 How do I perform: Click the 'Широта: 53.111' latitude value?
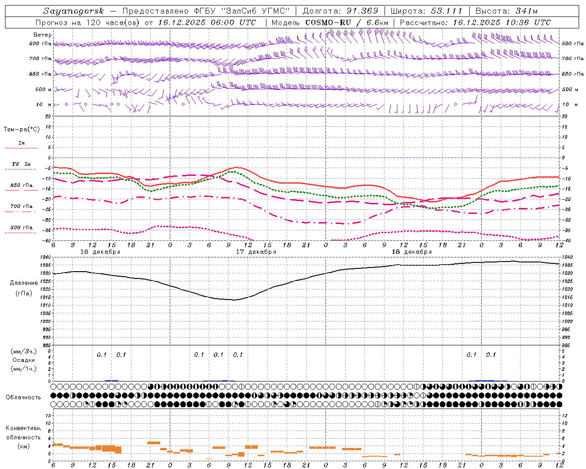coord(427,11)
